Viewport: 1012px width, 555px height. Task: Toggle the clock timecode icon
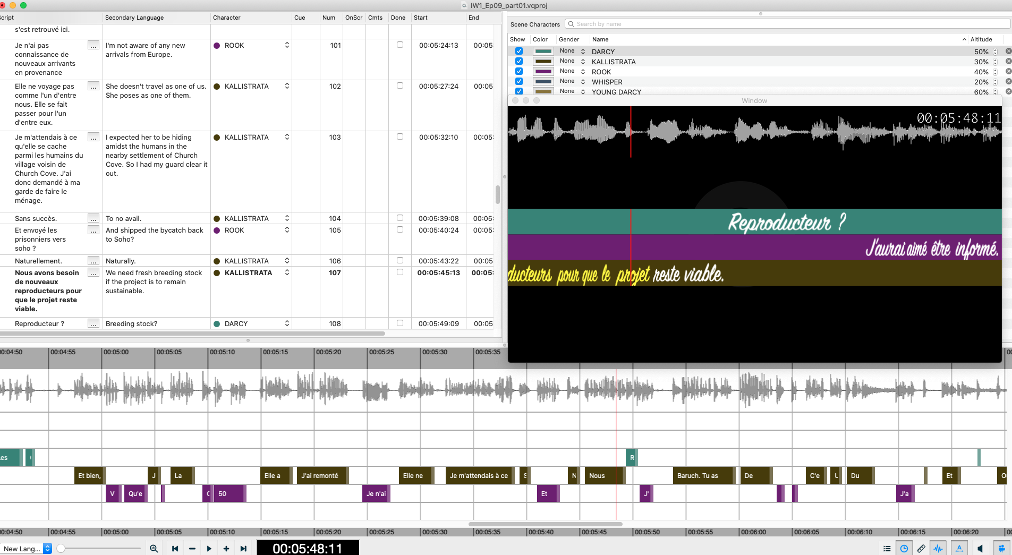[904, 549]
